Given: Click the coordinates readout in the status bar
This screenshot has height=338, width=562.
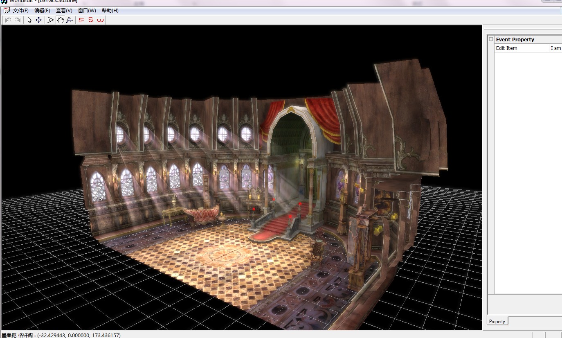Looking at the screenshot, I should pyautogui.click(x=61, y=335).
